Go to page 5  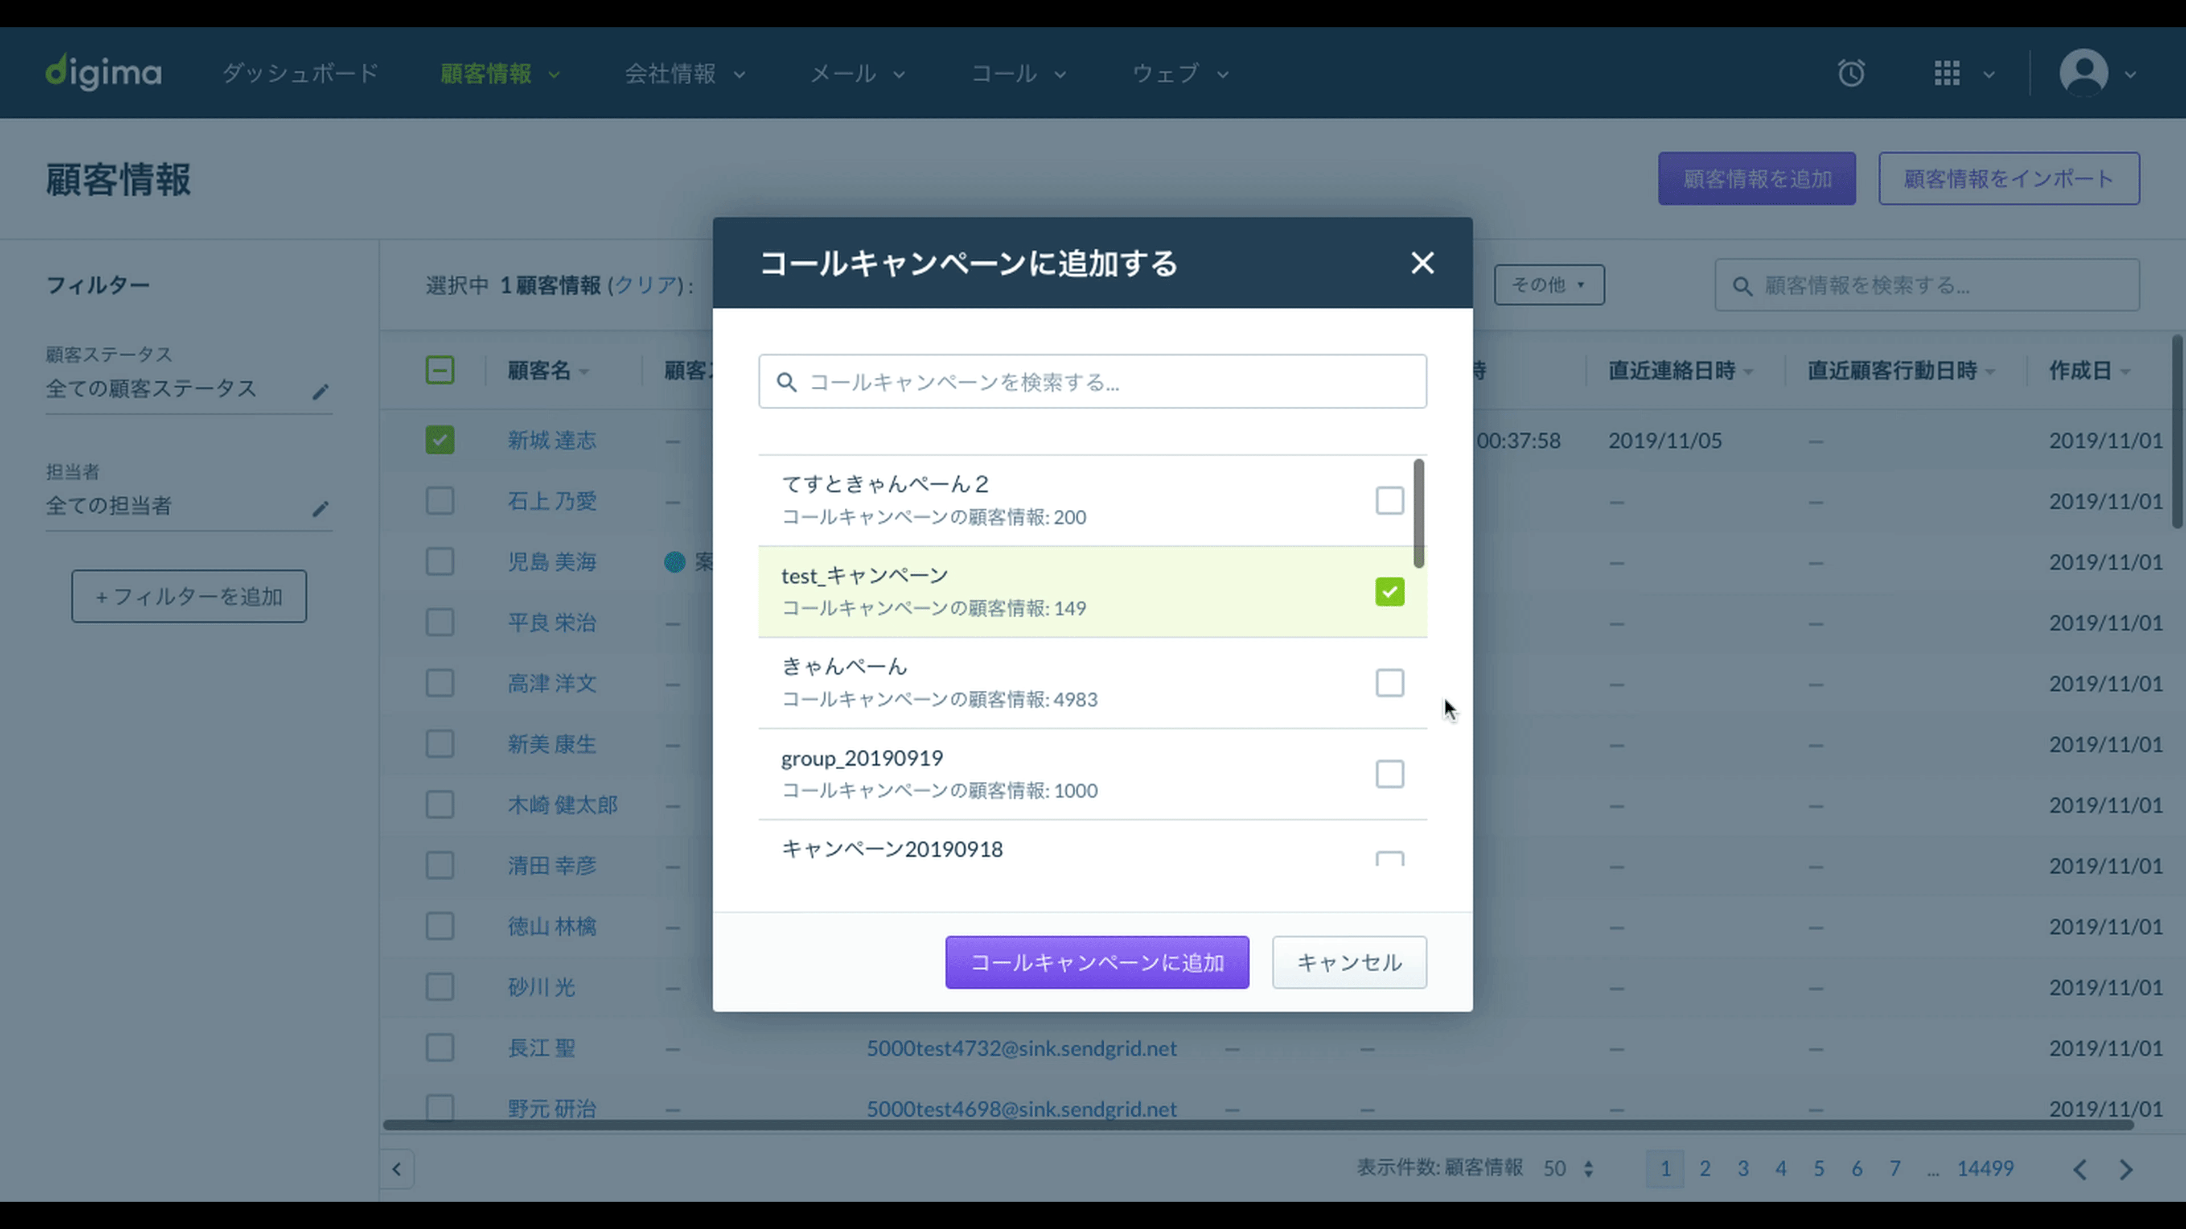pos(1819,1169)
